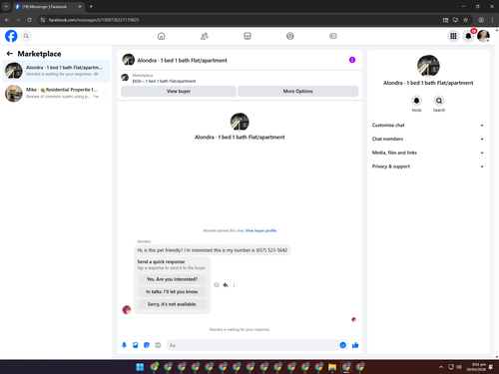This screenshot has height=374, width=499.
Task: Open the Marketplace icon in top navigation
Action: [248, 36]
